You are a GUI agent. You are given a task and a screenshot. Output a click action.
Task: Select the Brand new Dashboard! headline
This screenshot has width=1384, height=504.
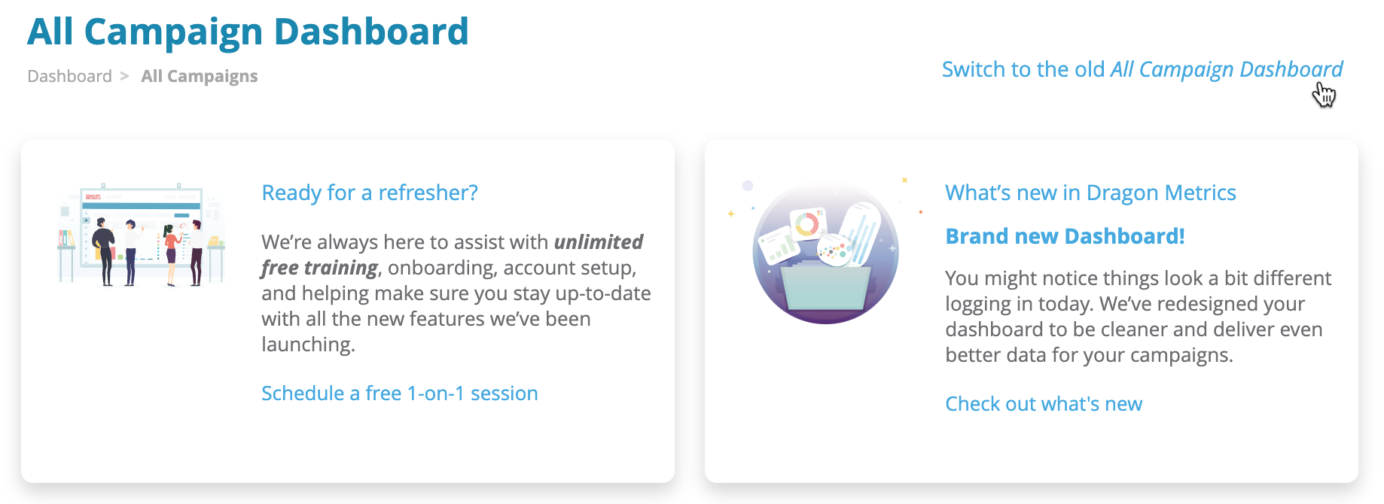click(x=1065, y=236)
